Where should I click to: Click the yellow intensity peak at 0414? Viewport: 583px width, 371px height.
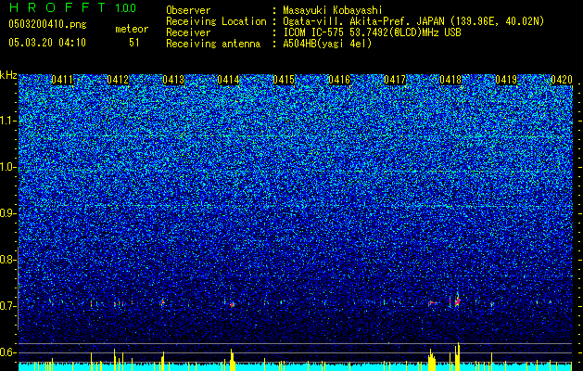(x=232, y=360)
